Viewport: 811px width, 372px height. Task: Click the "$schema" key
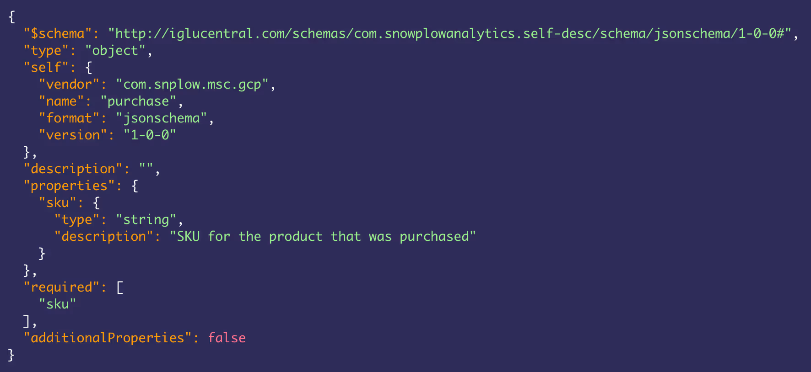coord(58,34)
